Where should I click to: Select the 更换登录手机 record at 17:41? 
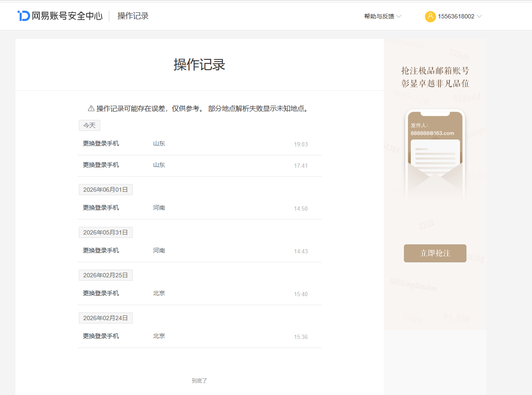coord(200,166)
